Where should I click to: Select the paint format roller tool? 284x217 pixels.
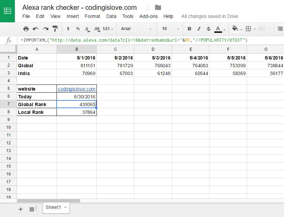click(55, 29)
